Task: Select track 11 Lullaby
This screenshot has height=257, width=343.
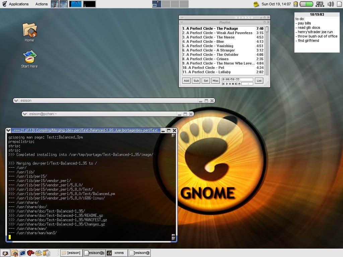Action: [x=223, y=72]
